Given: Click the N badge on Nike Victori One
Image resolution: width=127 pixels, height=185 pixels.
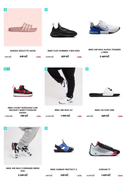Looking at the screenshot, I should (87, 69).
